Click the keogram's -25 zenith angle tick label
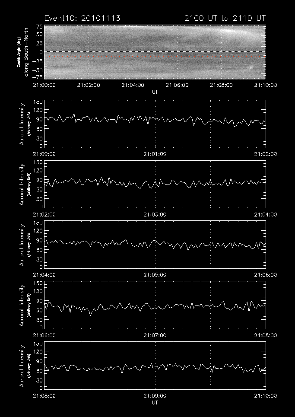Viewport: 295px width, 417px height. tap(38, 61)
